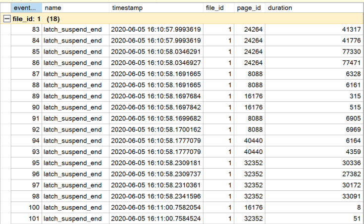Click duration value 515
The image size is (364, 224).
coord(355,107)
